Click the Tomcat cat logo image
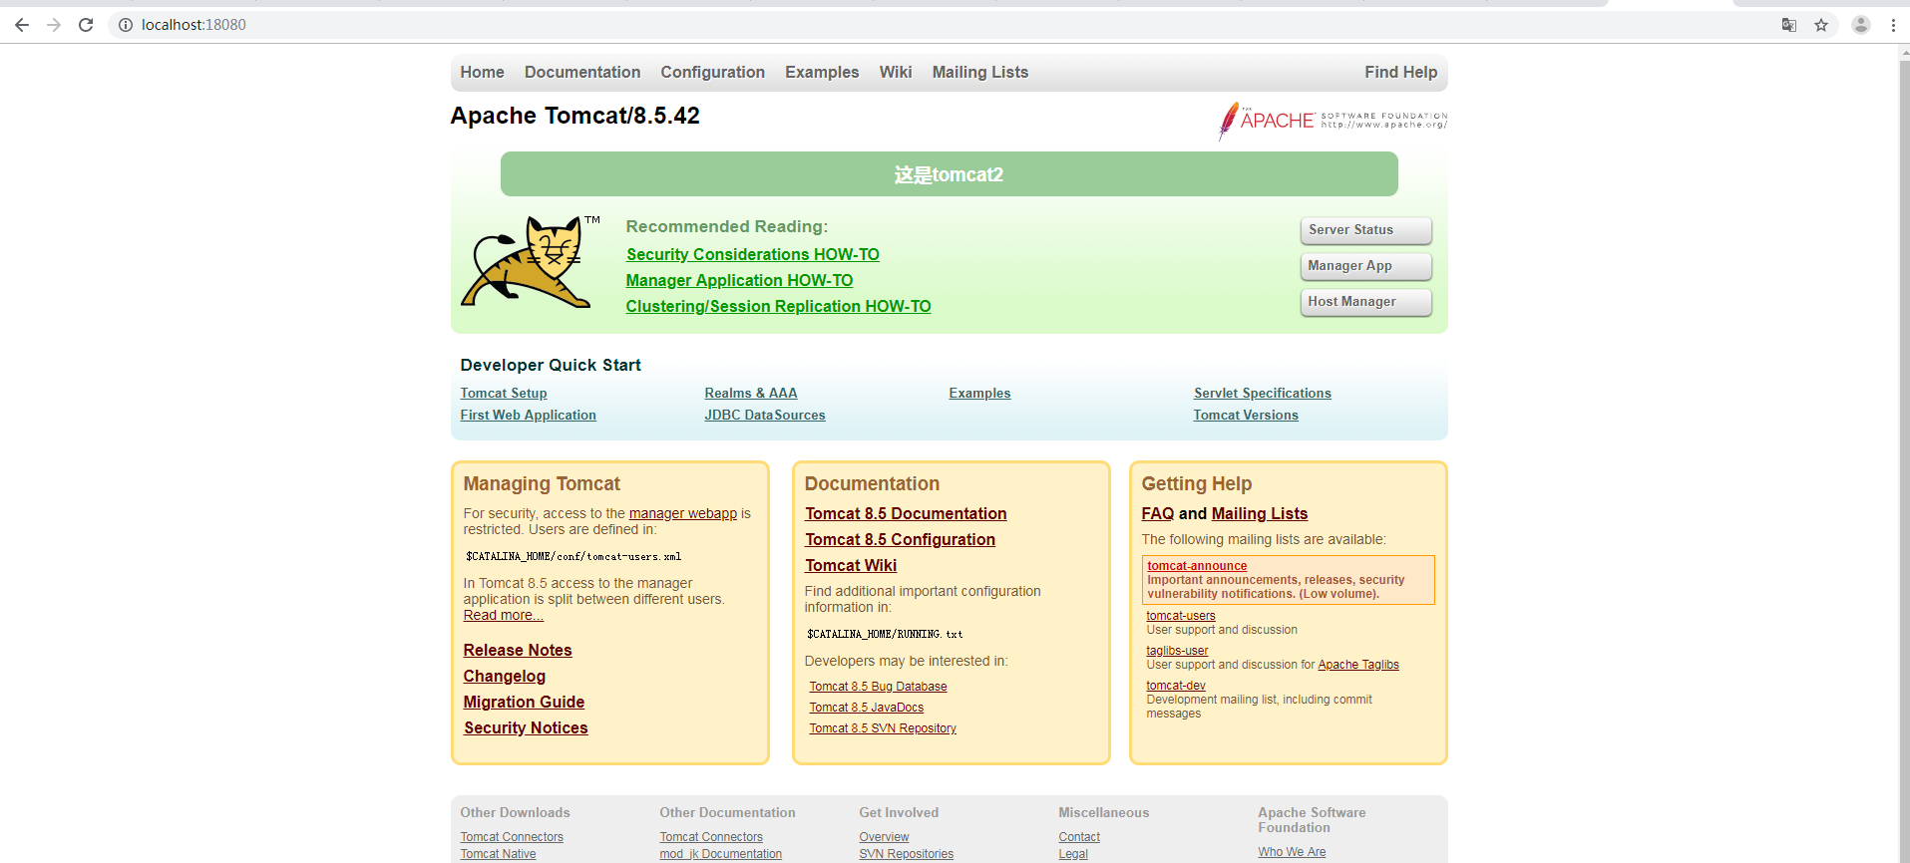The image size is (1910, 863). pyautogui.click(x=530, y=262)
